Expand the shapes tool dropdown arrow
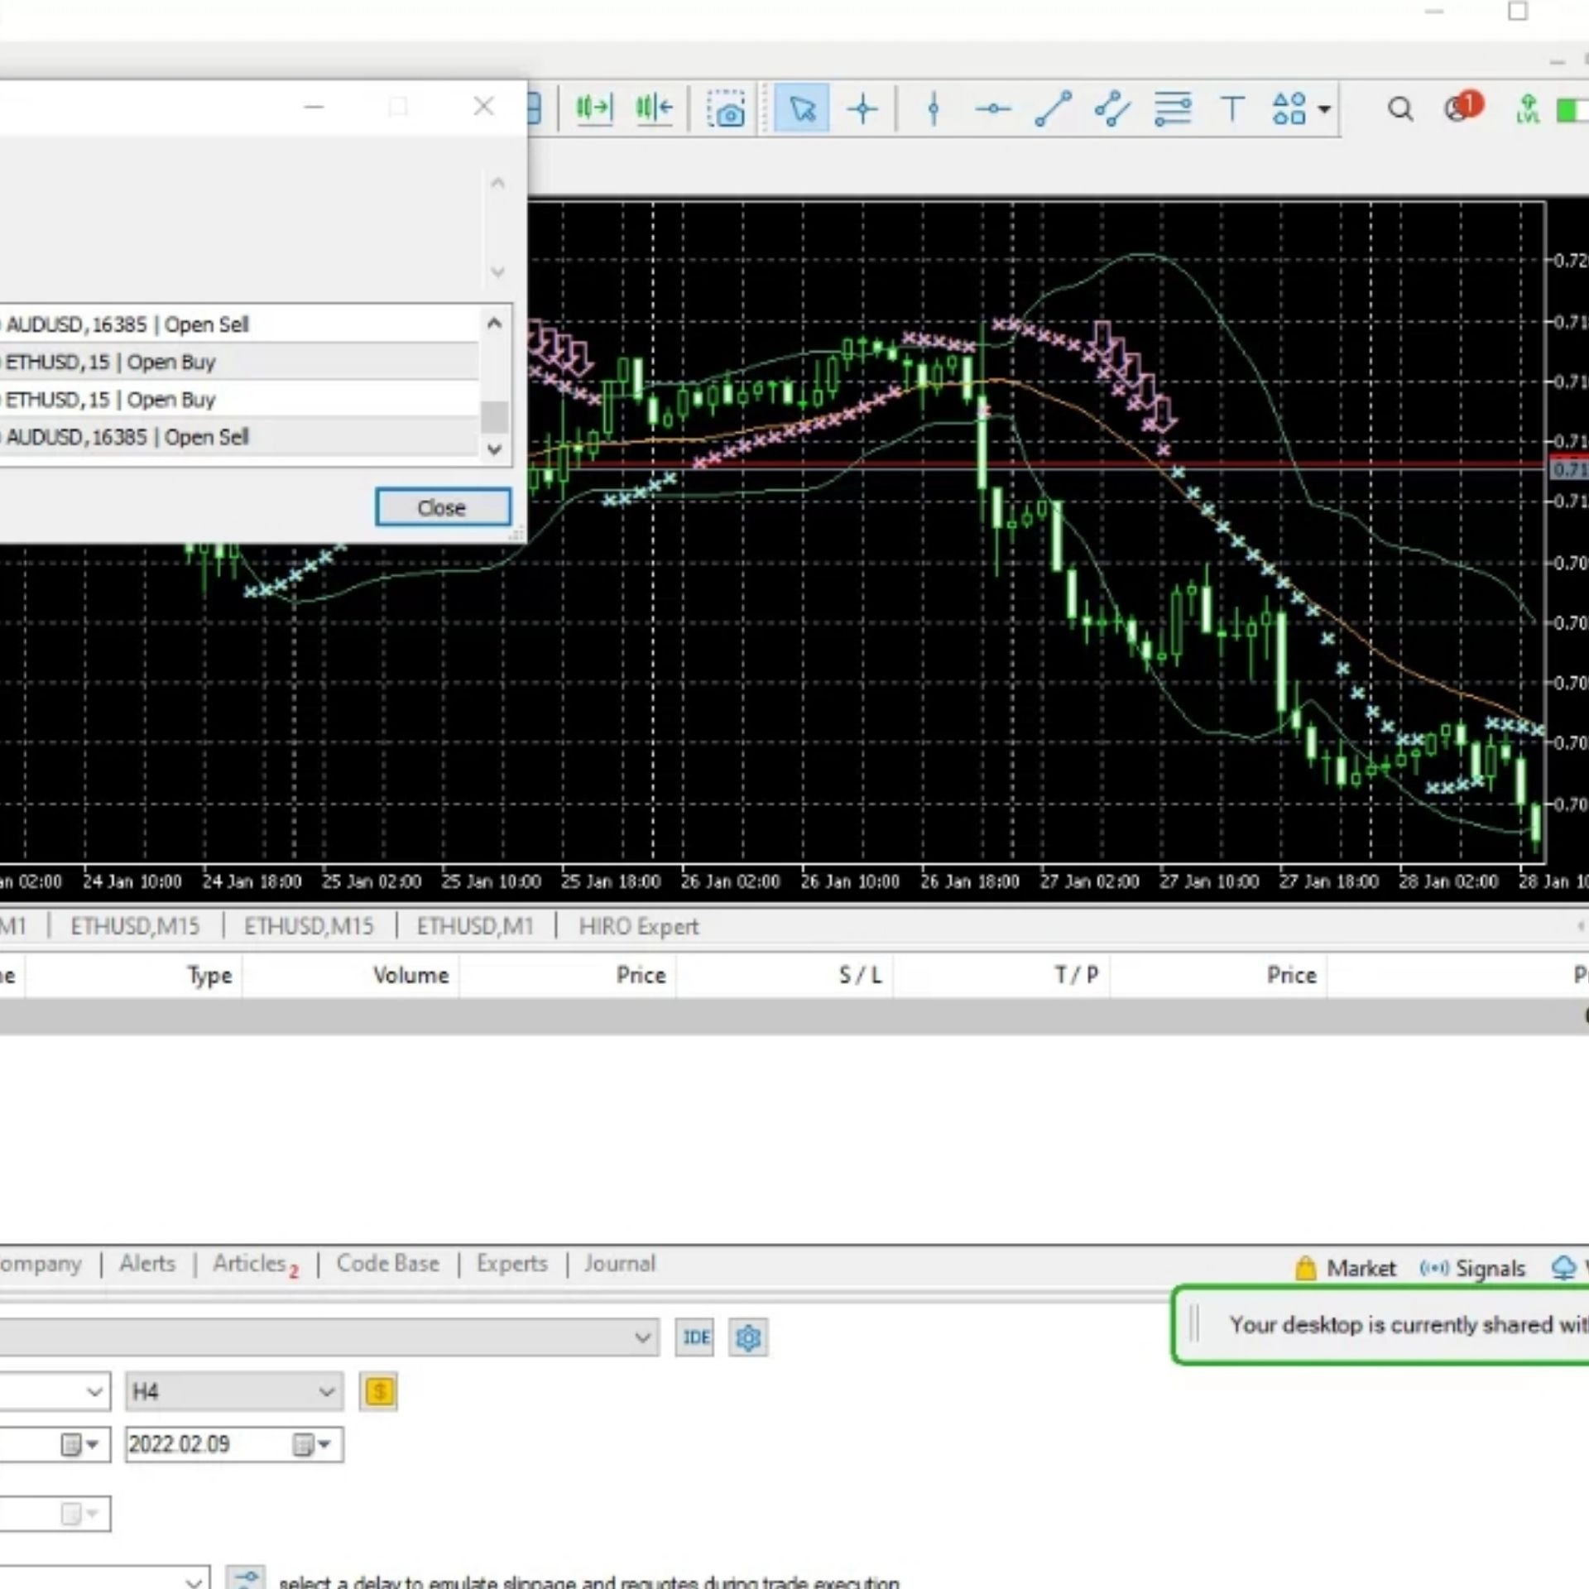 pos(1324,109)
